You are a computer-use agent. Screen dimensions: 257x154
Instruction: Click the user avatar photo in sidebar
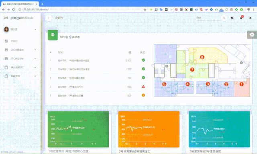[6, 29]
